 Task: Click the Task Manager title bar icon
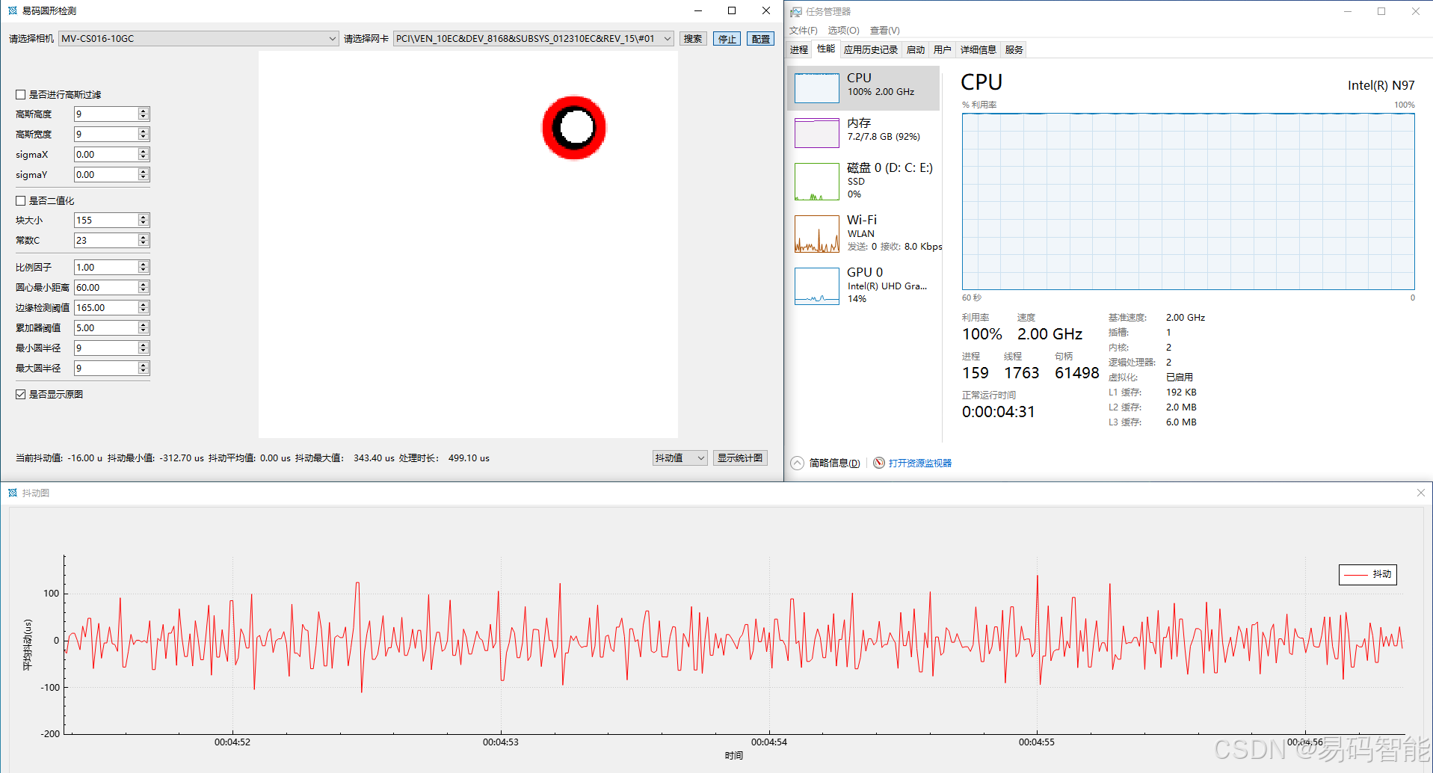click(x=796, y=11)
